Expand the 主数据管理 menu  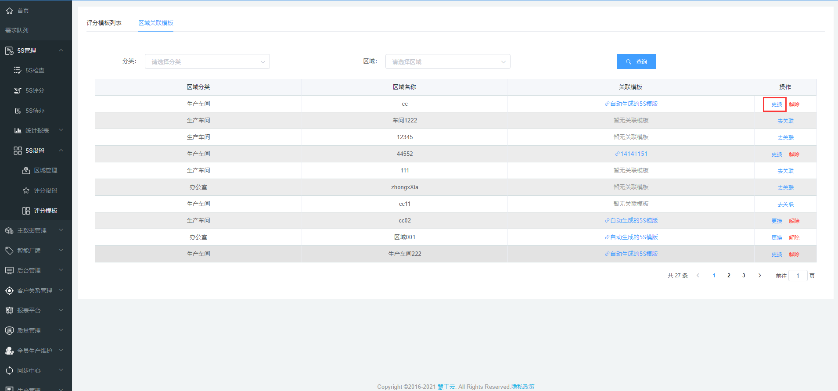61,230
